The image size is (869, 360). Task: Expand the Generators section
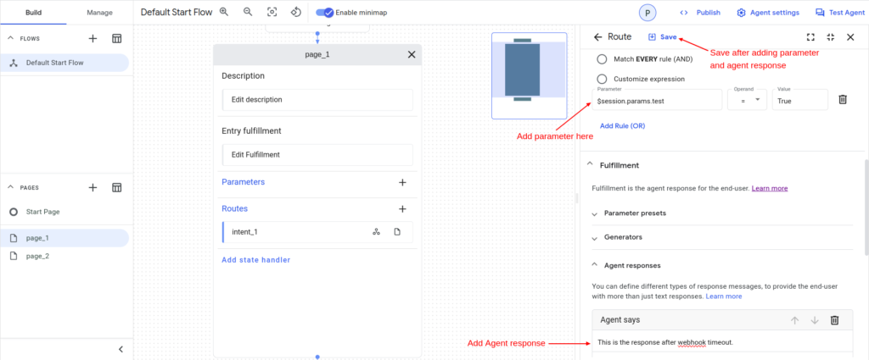(595, 237)
